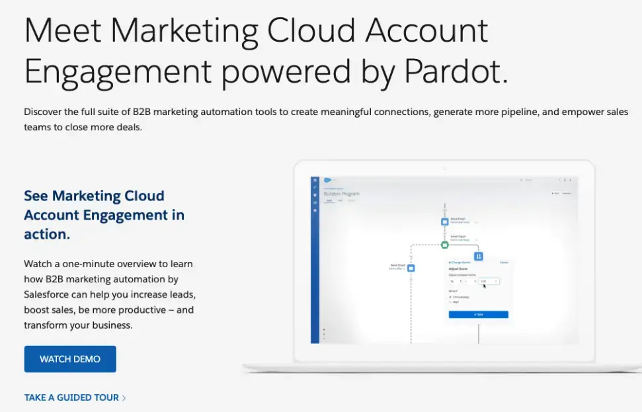This screenshot has width=642, height=412.
Task: Expand the To dropdown in Adjust Score panel
Action: pos(456,281)
